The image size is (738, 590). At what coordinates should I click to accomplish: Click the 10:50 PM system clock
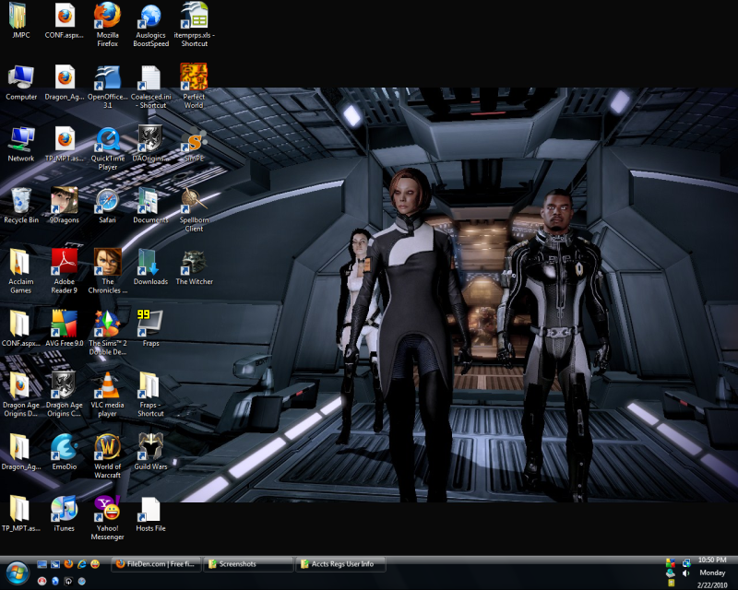(711, 560)
